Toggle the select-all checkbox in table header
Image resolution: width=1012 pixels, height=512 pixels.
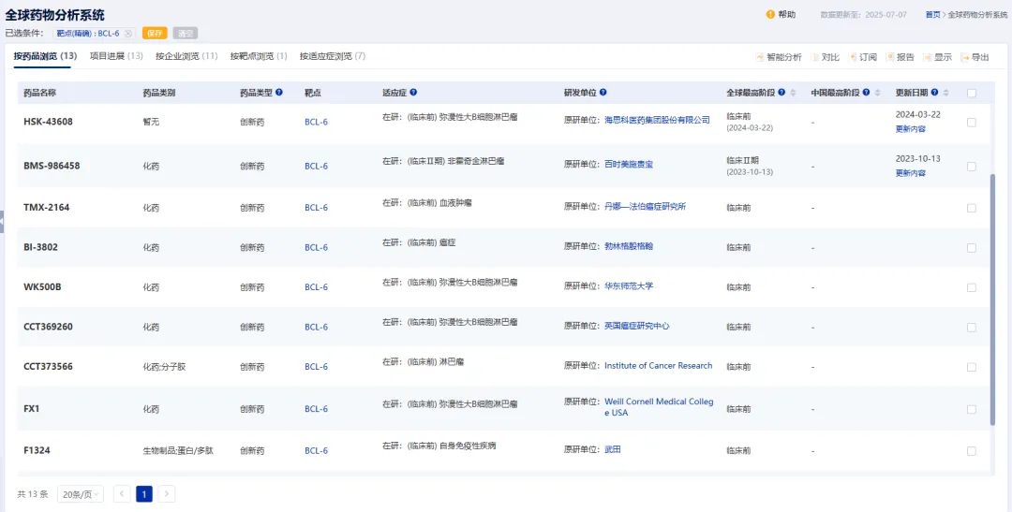(x=971, y=93)
